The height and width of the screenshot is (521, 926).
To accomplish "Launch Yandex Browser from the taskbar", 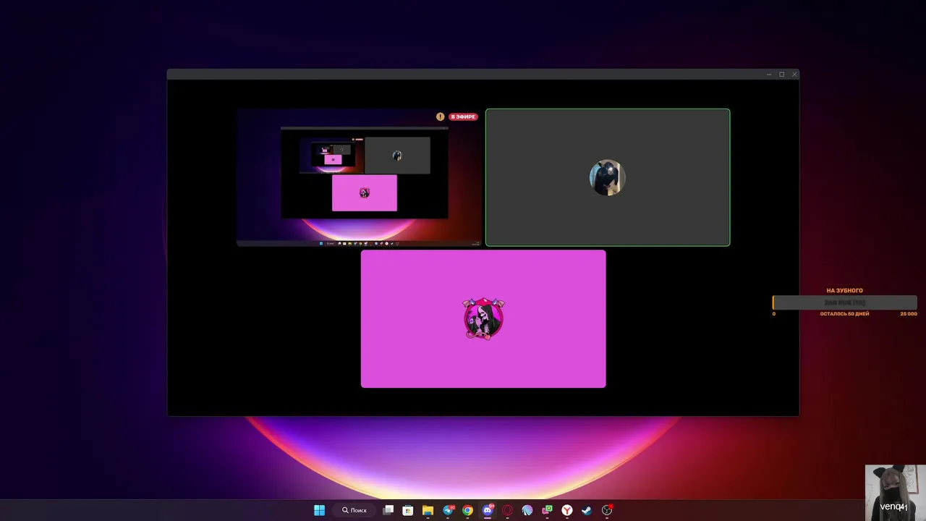I will pyautogui.click(x=567, y=510).
